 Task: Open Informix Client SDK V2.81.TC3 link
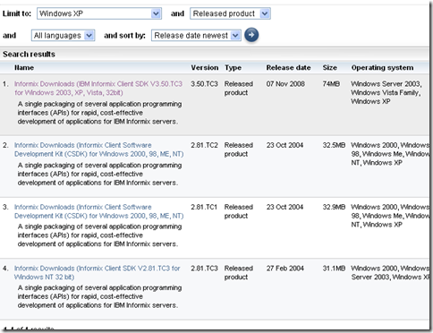coord(97,272)
